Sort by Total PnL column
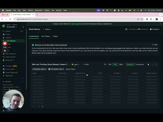The height and width of the screenshot is (122, 163). point(63,73)
